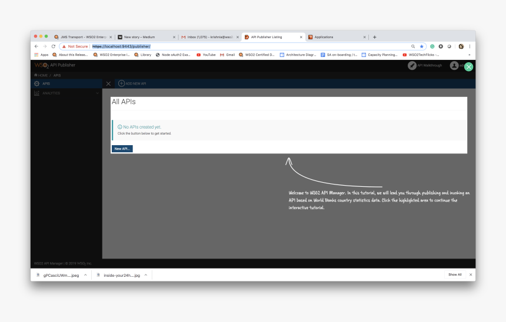Close the Applications tab

(x=364, y=37)
